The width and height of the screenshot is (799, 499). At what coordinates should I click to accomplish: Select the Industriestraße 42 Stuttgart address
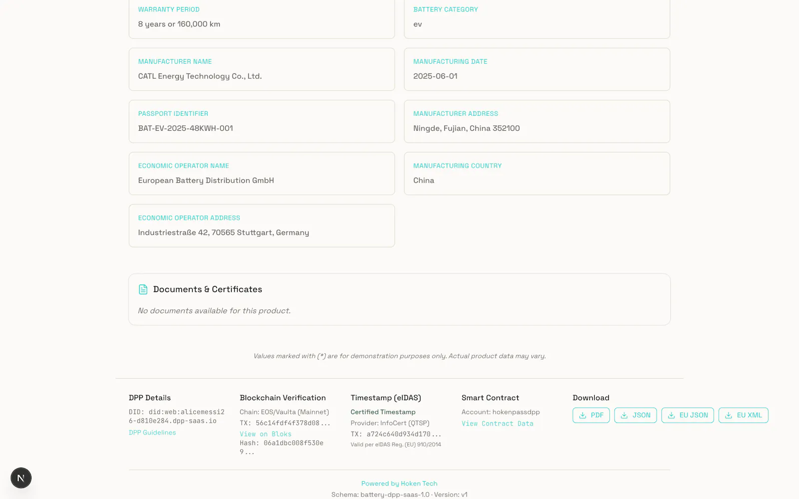[224, 233]
